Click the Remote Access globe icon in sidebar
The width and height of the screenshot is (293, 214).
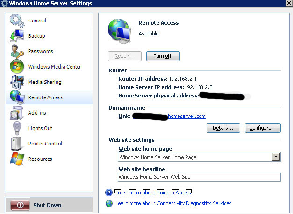click(x=17, y=97)
